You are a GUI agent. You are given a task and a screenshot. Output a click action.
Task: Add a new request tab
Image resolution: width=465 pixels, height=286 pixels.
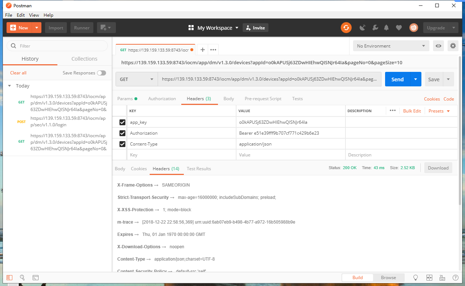click(x=203, y=50)
